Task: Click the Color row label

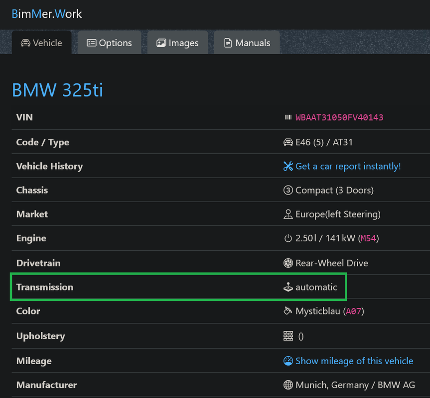Action: point(28,311)
